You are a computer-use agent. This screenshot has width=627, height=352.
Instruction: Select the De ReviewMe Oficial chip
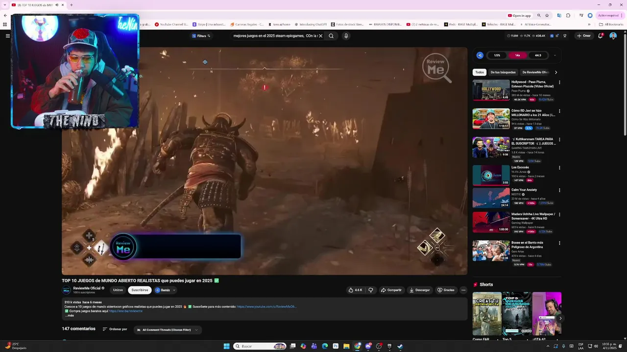click(535, 72)
